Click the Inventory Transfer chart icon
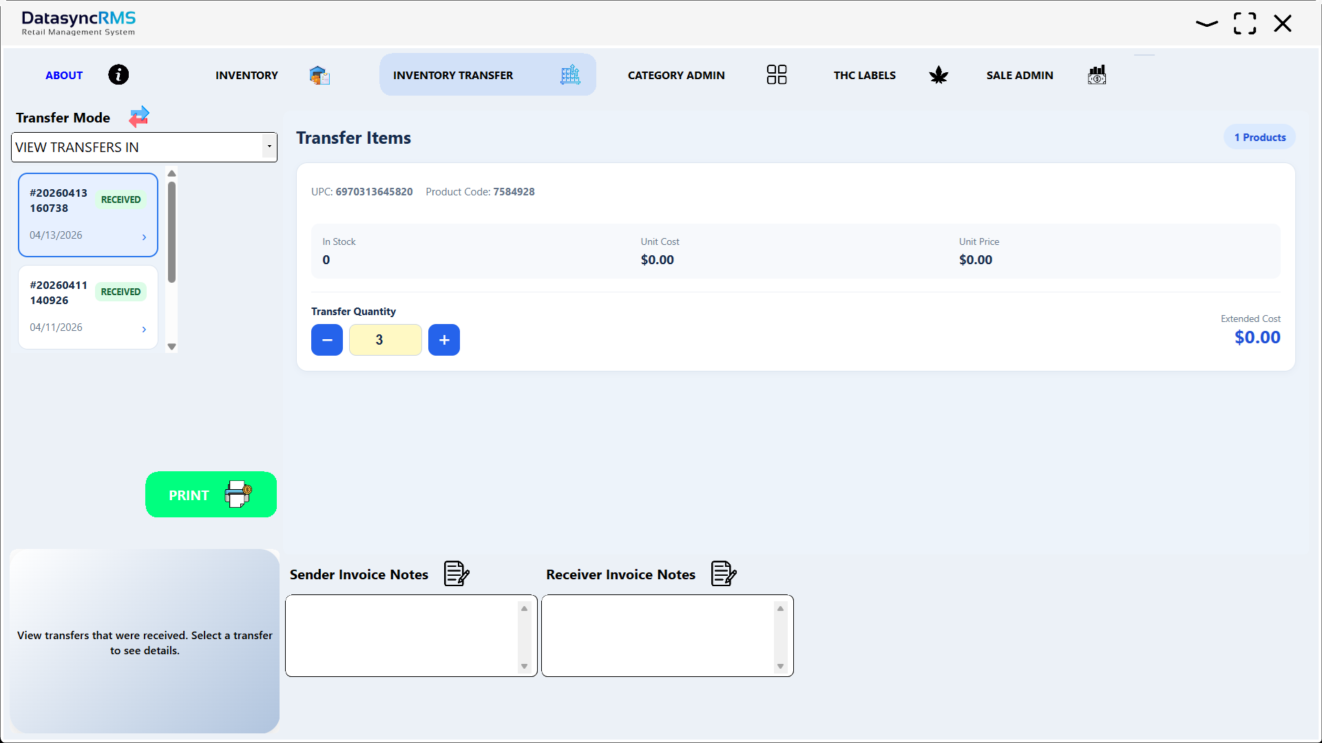 click(x=570, y=74)
